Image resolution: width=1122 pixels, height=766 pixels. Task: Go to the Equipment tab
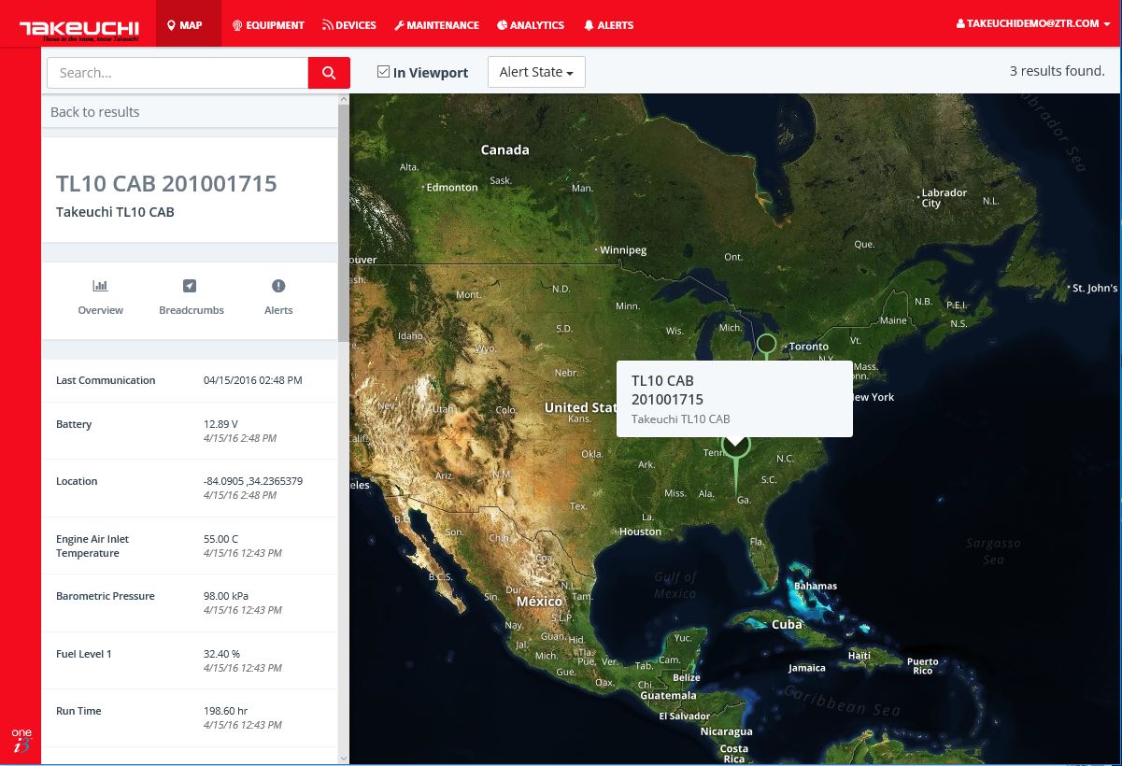[268, 25]
